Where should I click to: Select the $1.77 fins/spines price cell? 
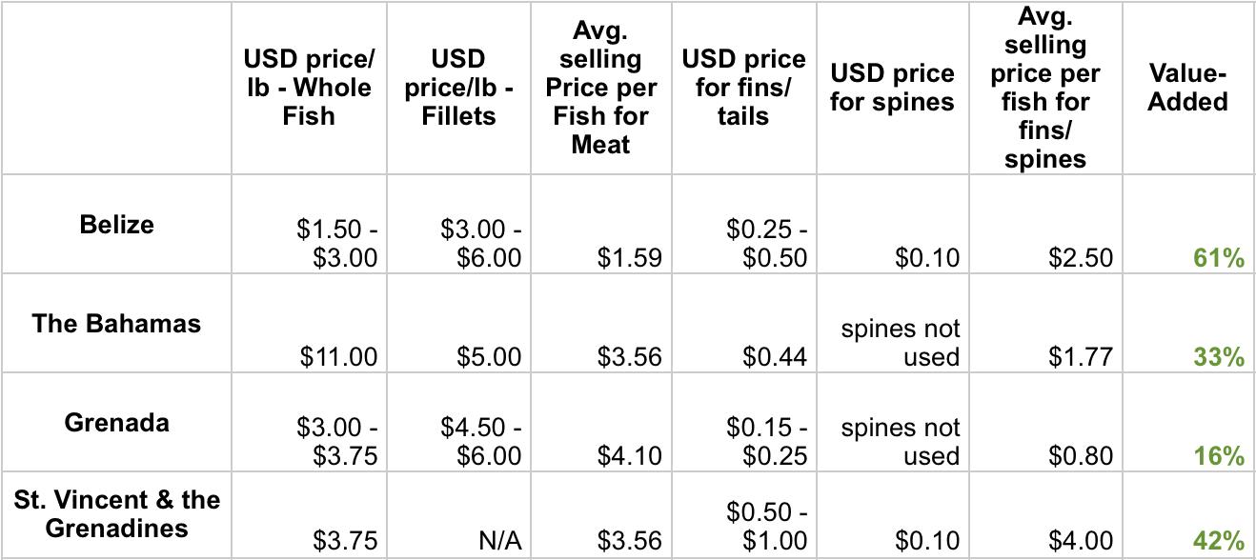(1080, 356)
